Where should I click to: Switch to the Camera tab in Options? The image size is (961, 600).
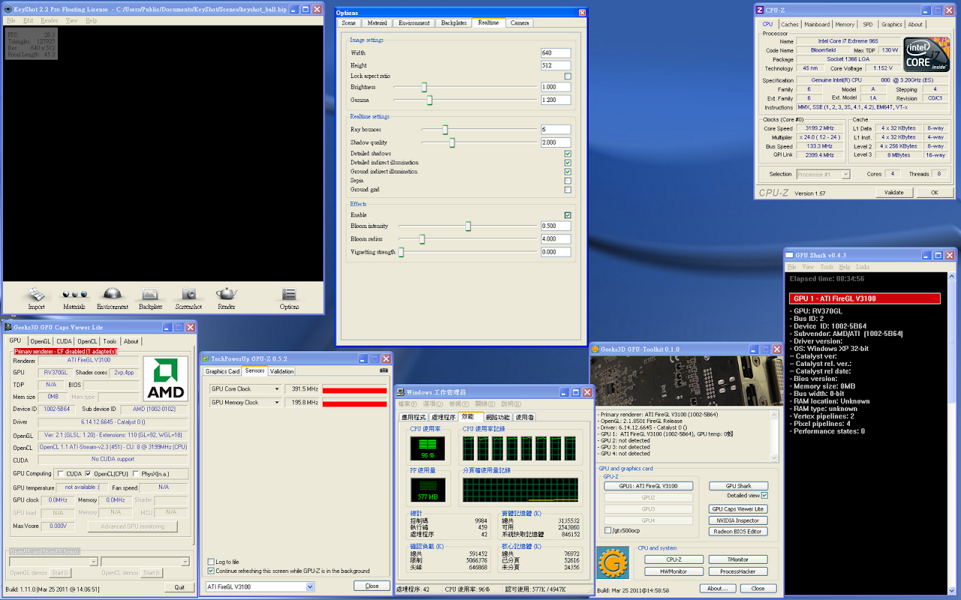click(x=520, y=23)
